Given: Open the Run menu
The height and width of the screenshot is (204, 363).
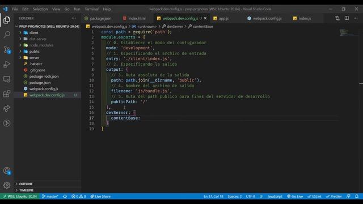Looking at the screenshot, I should (77, 9).
